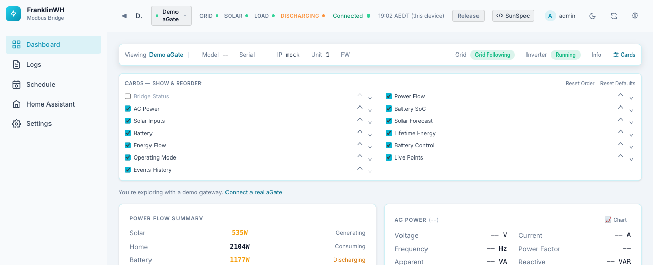653x265 pixels.
Task: Click the Grid Following status badge
Action: tap(492, 55)
